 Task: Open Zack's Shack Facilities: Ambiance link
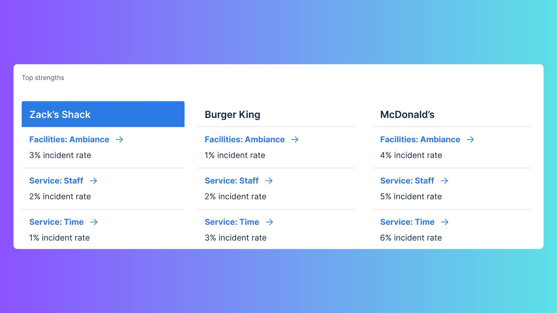coord(69,140)
